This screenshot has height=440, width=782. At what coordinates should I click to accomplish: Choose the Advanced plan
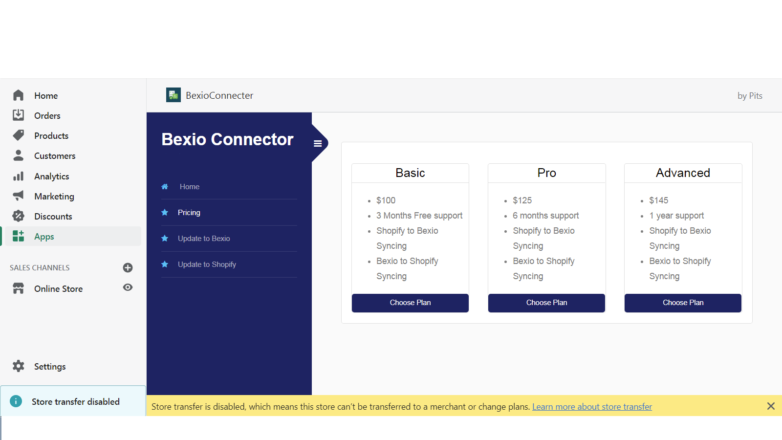pos(683,303)
